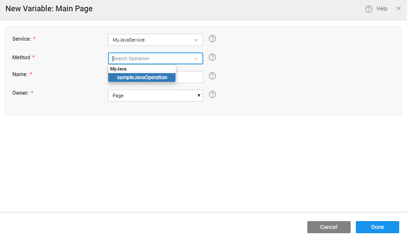407x241 pixels.
Task: Focus the Search Operation input field
Action: point(151,59)
